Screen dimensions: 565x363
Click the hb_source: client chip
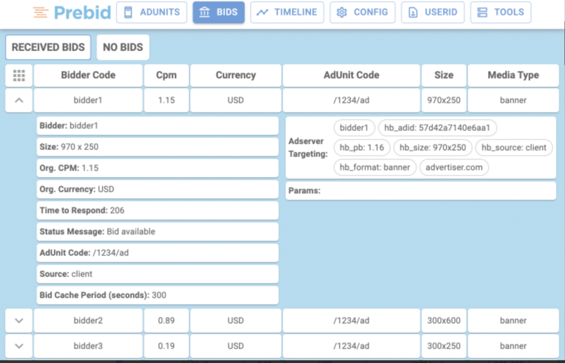pos(514,147)
